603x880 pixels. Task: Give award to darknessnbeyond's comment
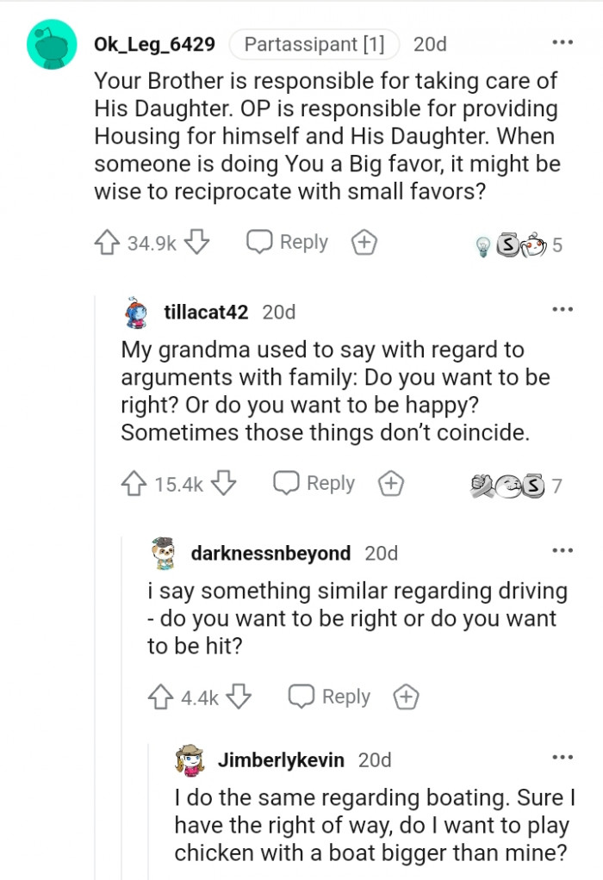tap(406, 697)
